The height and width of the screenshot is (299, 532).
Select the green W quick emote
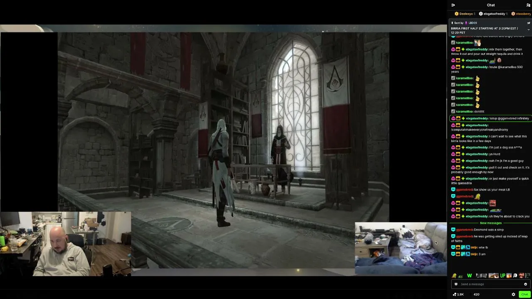click(469, 276)
